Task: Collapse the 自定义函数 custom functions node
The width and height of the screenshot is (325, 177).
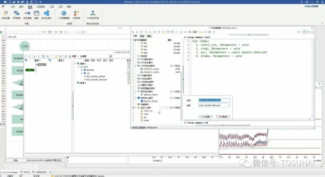Action: coord(136,108)
